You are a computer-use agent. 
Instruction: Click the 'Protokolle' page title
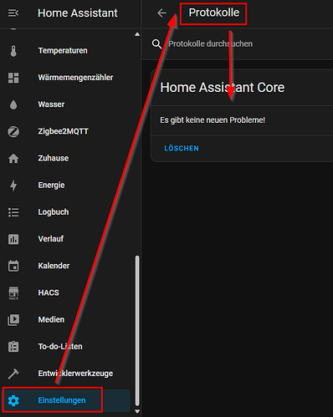pos(214,13)
